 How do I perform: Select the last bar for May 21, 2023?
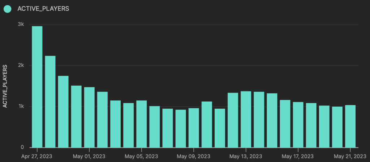coord(350,126)
